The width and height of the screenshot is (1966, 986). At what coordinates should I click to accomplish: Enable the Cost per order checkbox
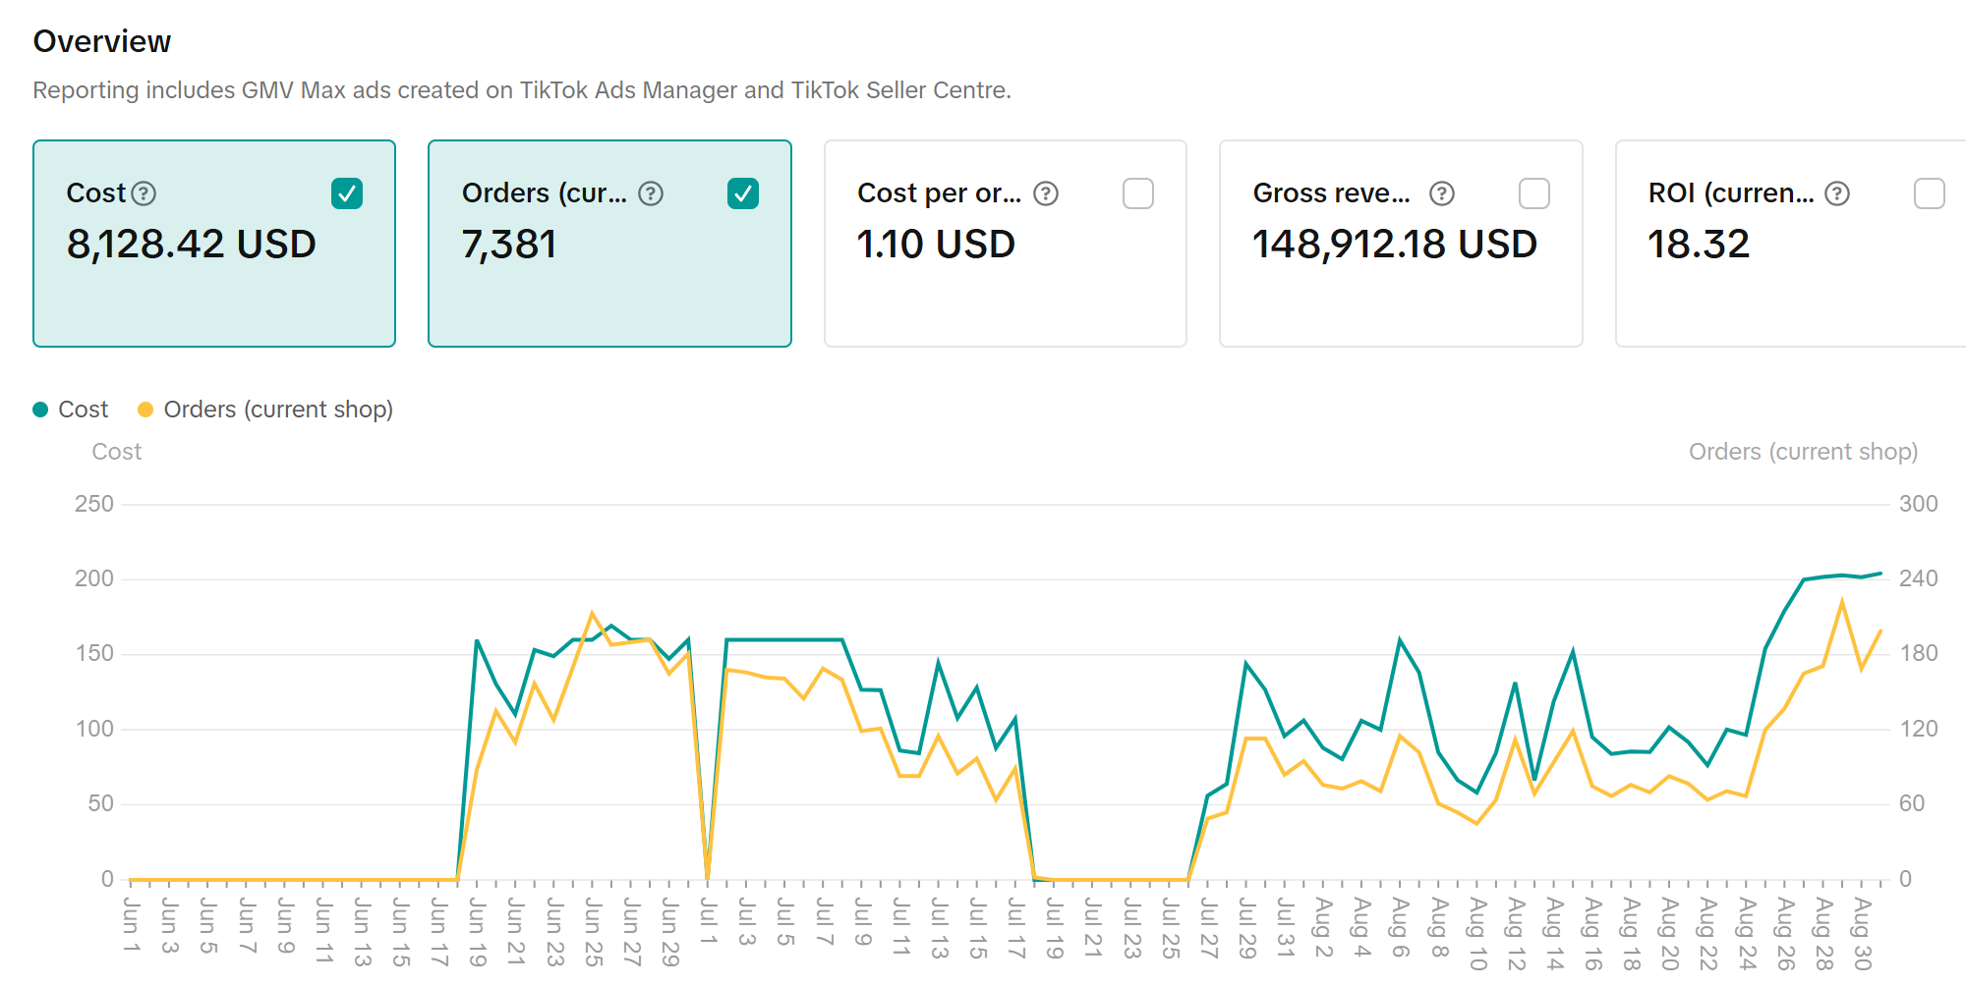click(x=1138, y=193)
